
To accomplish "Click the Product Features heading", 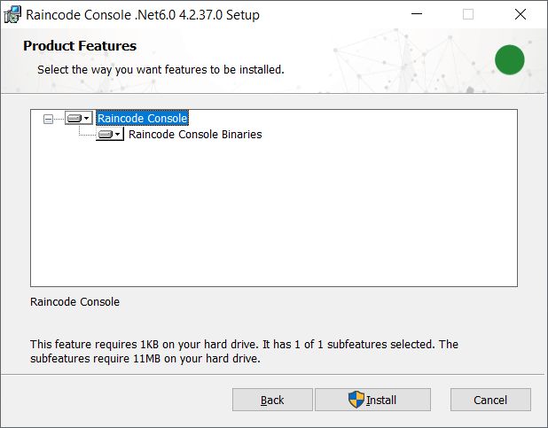I will [80, 45].
